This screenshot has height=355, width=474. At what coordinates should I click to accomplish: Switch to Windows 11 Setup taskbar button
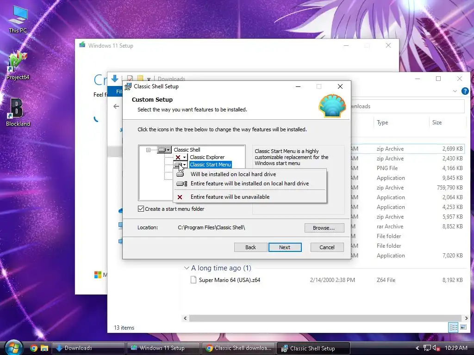[x=162, y=348]
